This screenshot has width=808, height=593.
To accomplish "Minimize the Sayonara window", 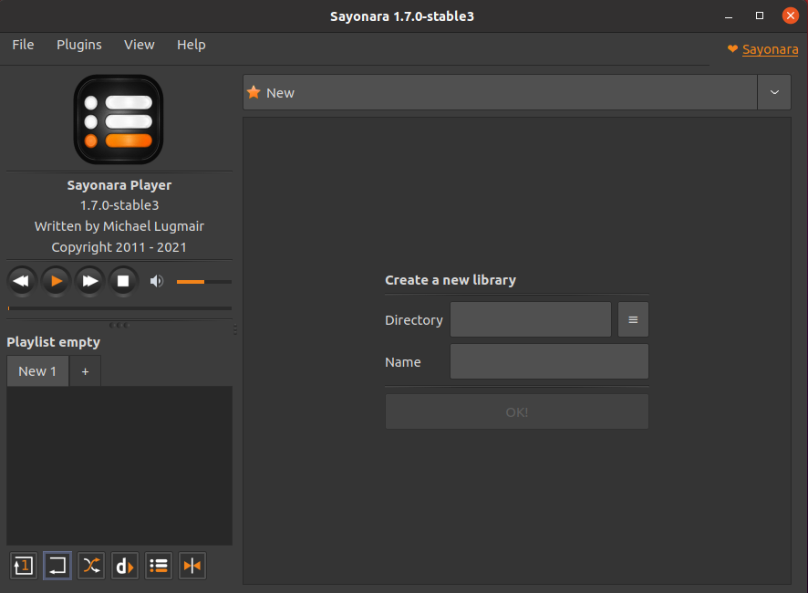I will click(x=728, y=16).
